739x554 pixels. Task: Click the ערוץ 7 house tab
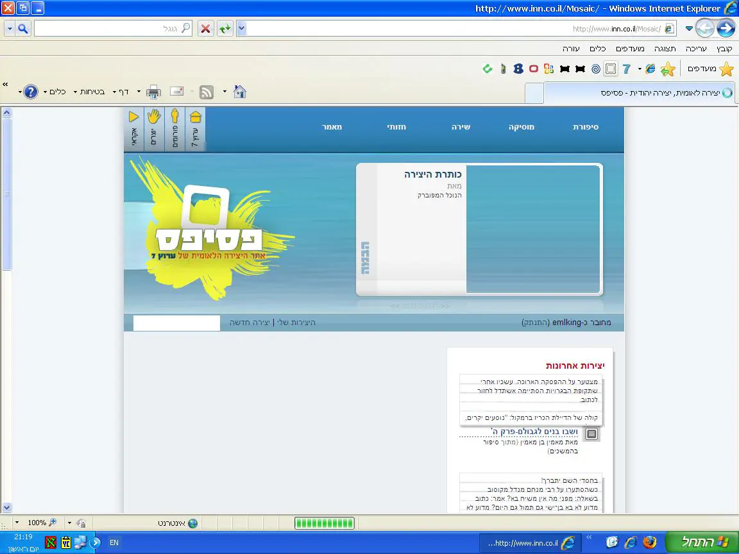pyautogui.click(x=196, y=129)
